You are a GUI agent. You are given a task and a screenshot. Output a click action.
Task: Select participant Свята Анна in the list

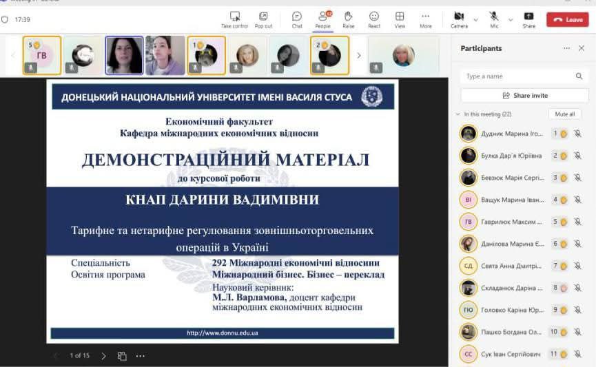click(521, 266)
